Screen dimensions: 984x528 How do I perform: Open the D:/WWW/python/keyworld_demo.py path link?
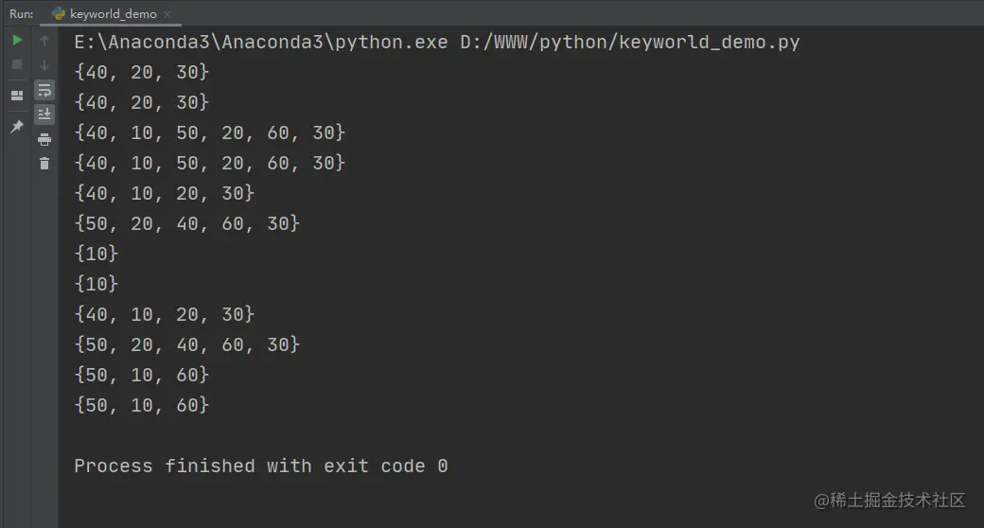click(629, 42)
